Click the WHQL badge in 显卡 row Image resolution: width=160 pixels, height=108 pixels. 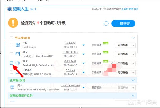pos(105,52)
